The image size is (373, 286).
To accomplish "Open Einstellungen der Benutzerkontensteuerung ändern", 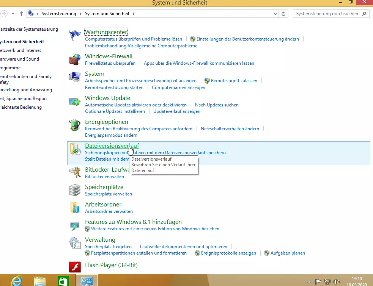I will 248,39.
